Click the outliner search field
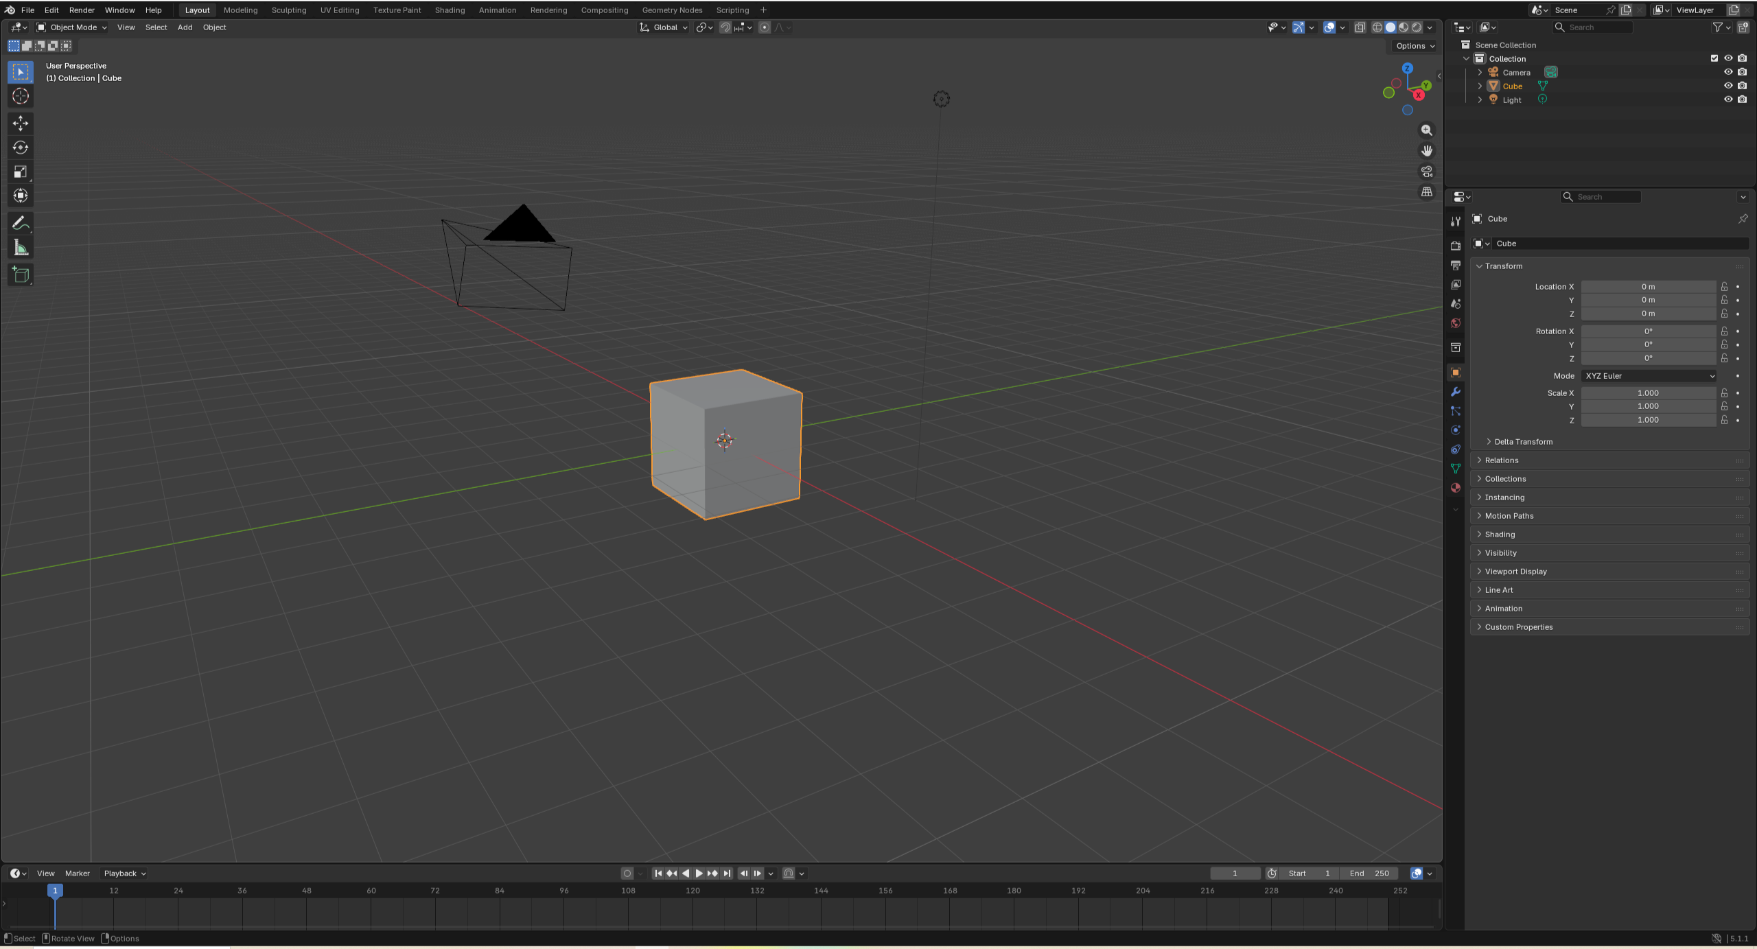1757x949 pixels. [1592, 27]
